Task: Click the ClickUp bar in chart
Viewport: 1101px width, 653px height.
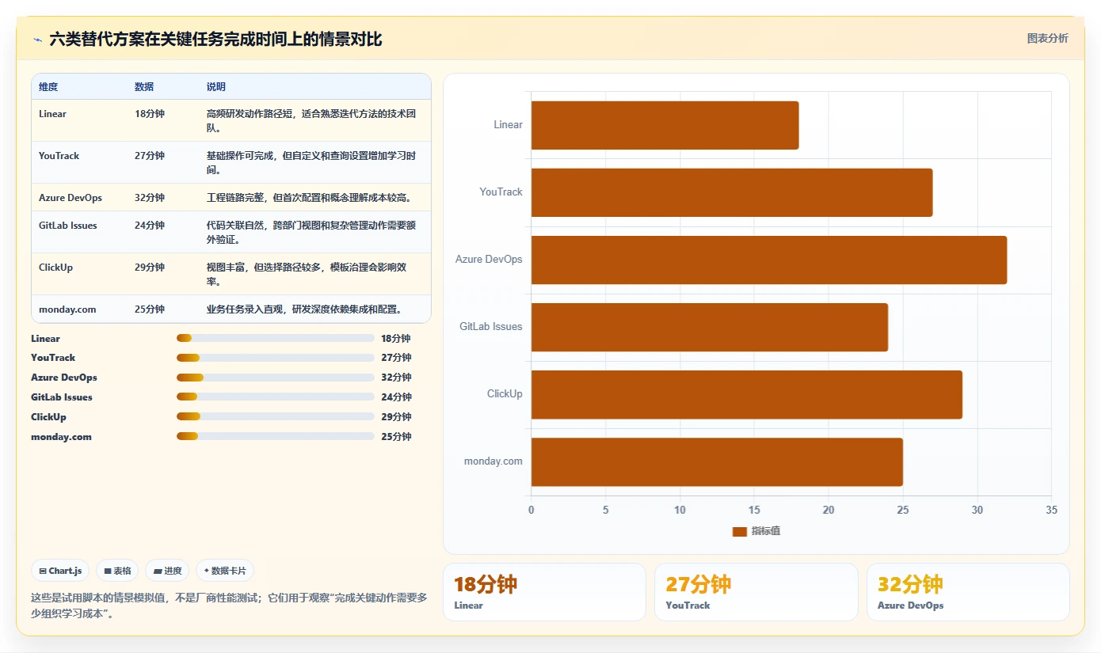Action: 747,394
